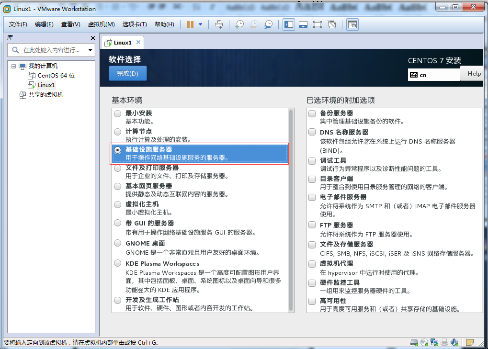This screenshot has width=488, height=349.
Task: Open the 查看(V) menu
Action: tap(71, 24)
